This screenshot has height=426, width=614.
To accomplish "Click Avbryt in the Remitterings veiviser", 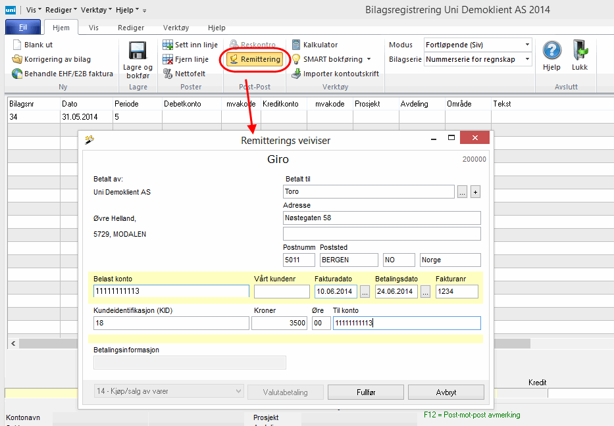I will [446, 392].
